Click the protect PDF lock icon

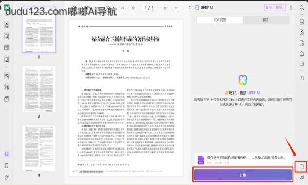click(302, 43)
